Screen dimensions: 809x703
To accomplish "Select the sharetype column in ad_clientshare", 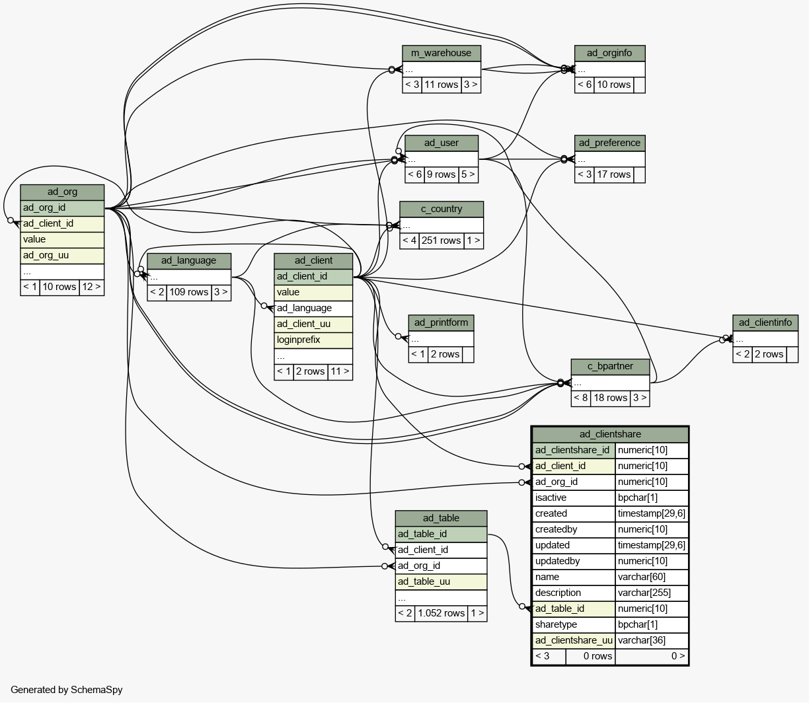I will tap(573, 624).
